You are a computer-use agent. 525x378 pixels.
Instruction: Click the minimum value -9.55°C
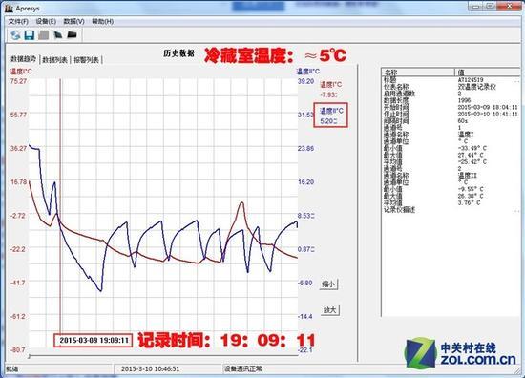pos(471,189)
